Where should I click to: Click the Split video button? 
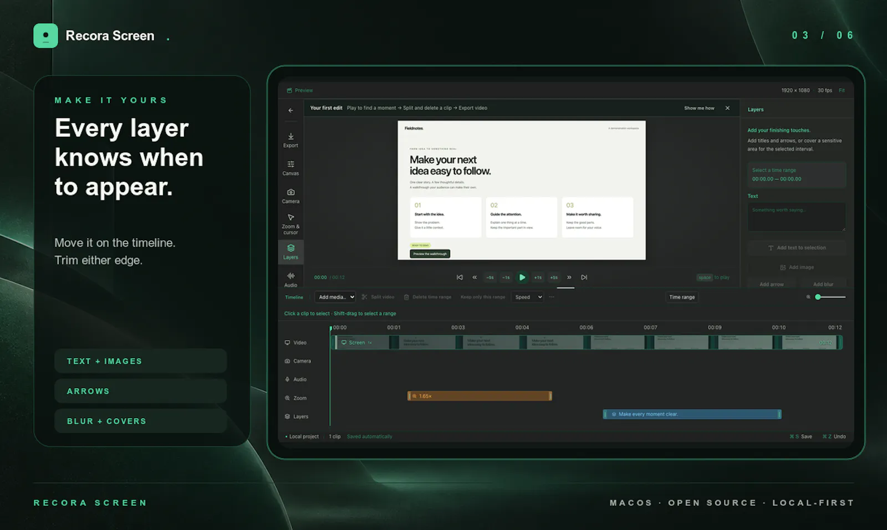378,297
